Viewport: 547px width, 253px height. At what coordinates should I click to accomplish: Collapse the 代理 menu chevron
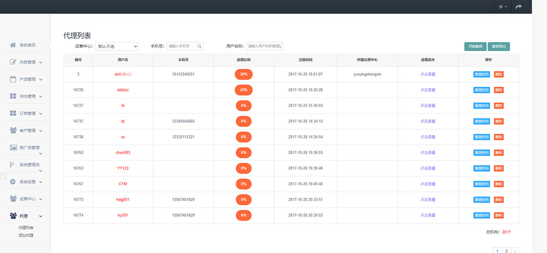(x=41, y=216)
